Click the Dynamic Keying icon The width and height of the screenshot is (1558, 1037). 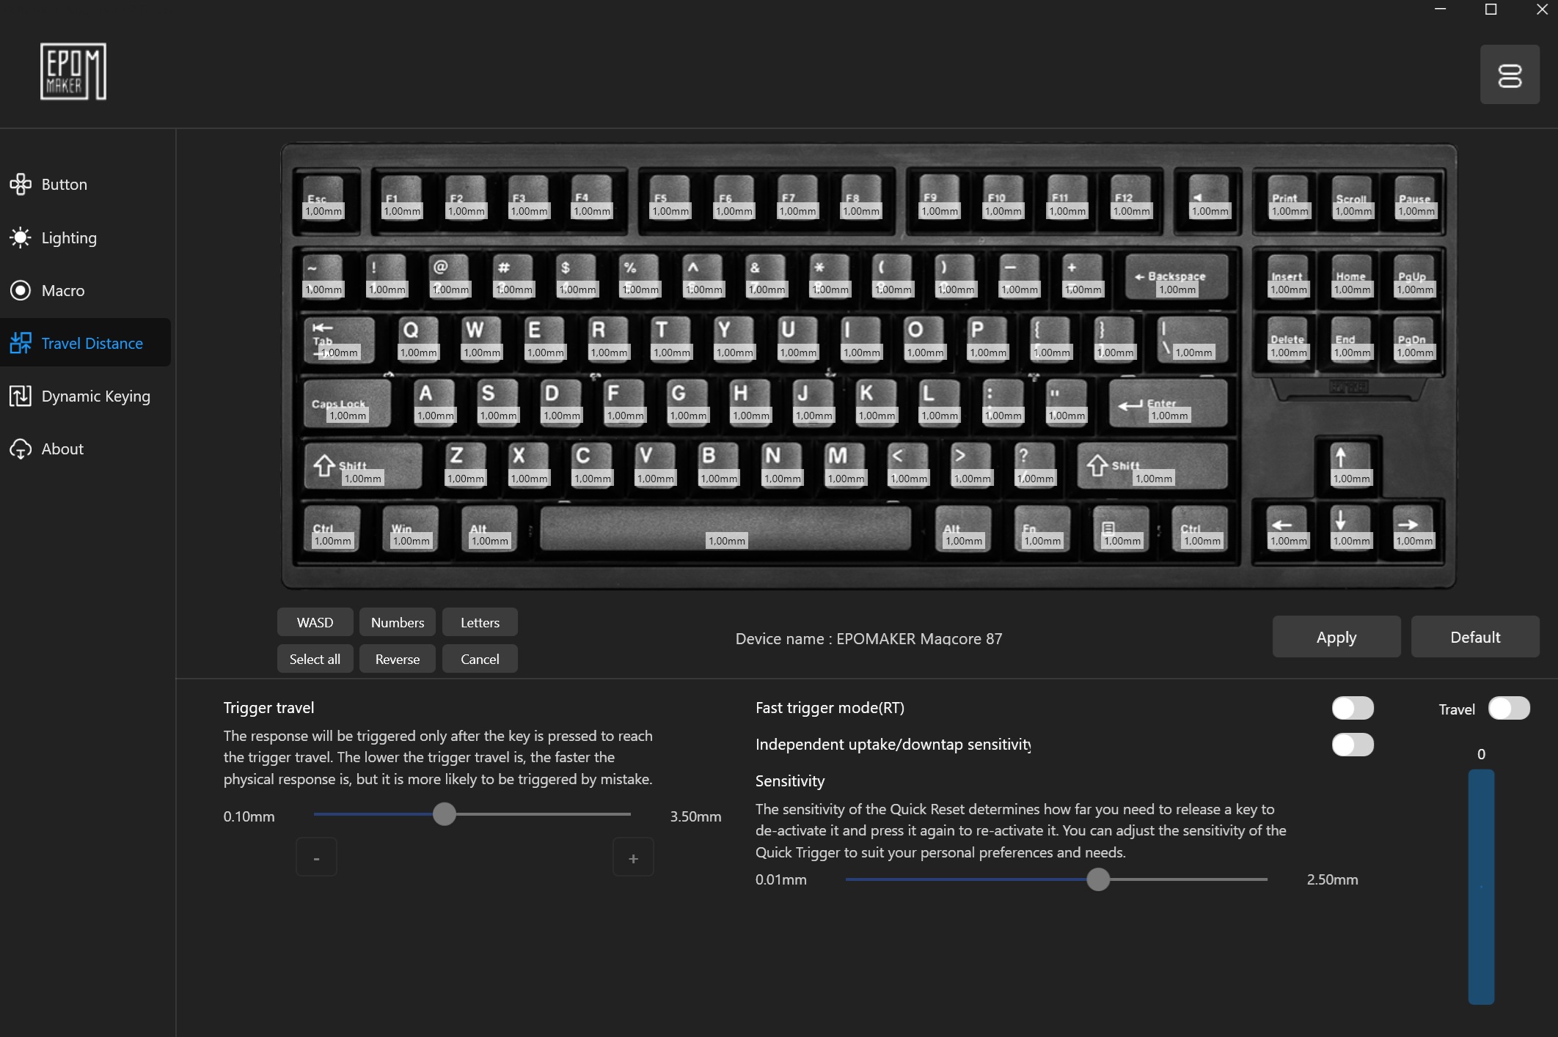point(21,396)
